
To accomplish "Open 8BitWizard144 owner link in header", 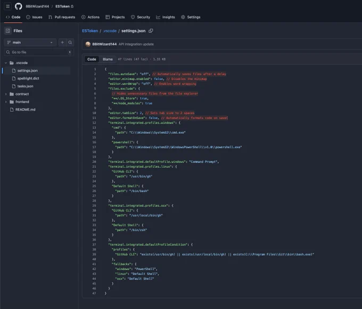I will (x=37, y=6).
